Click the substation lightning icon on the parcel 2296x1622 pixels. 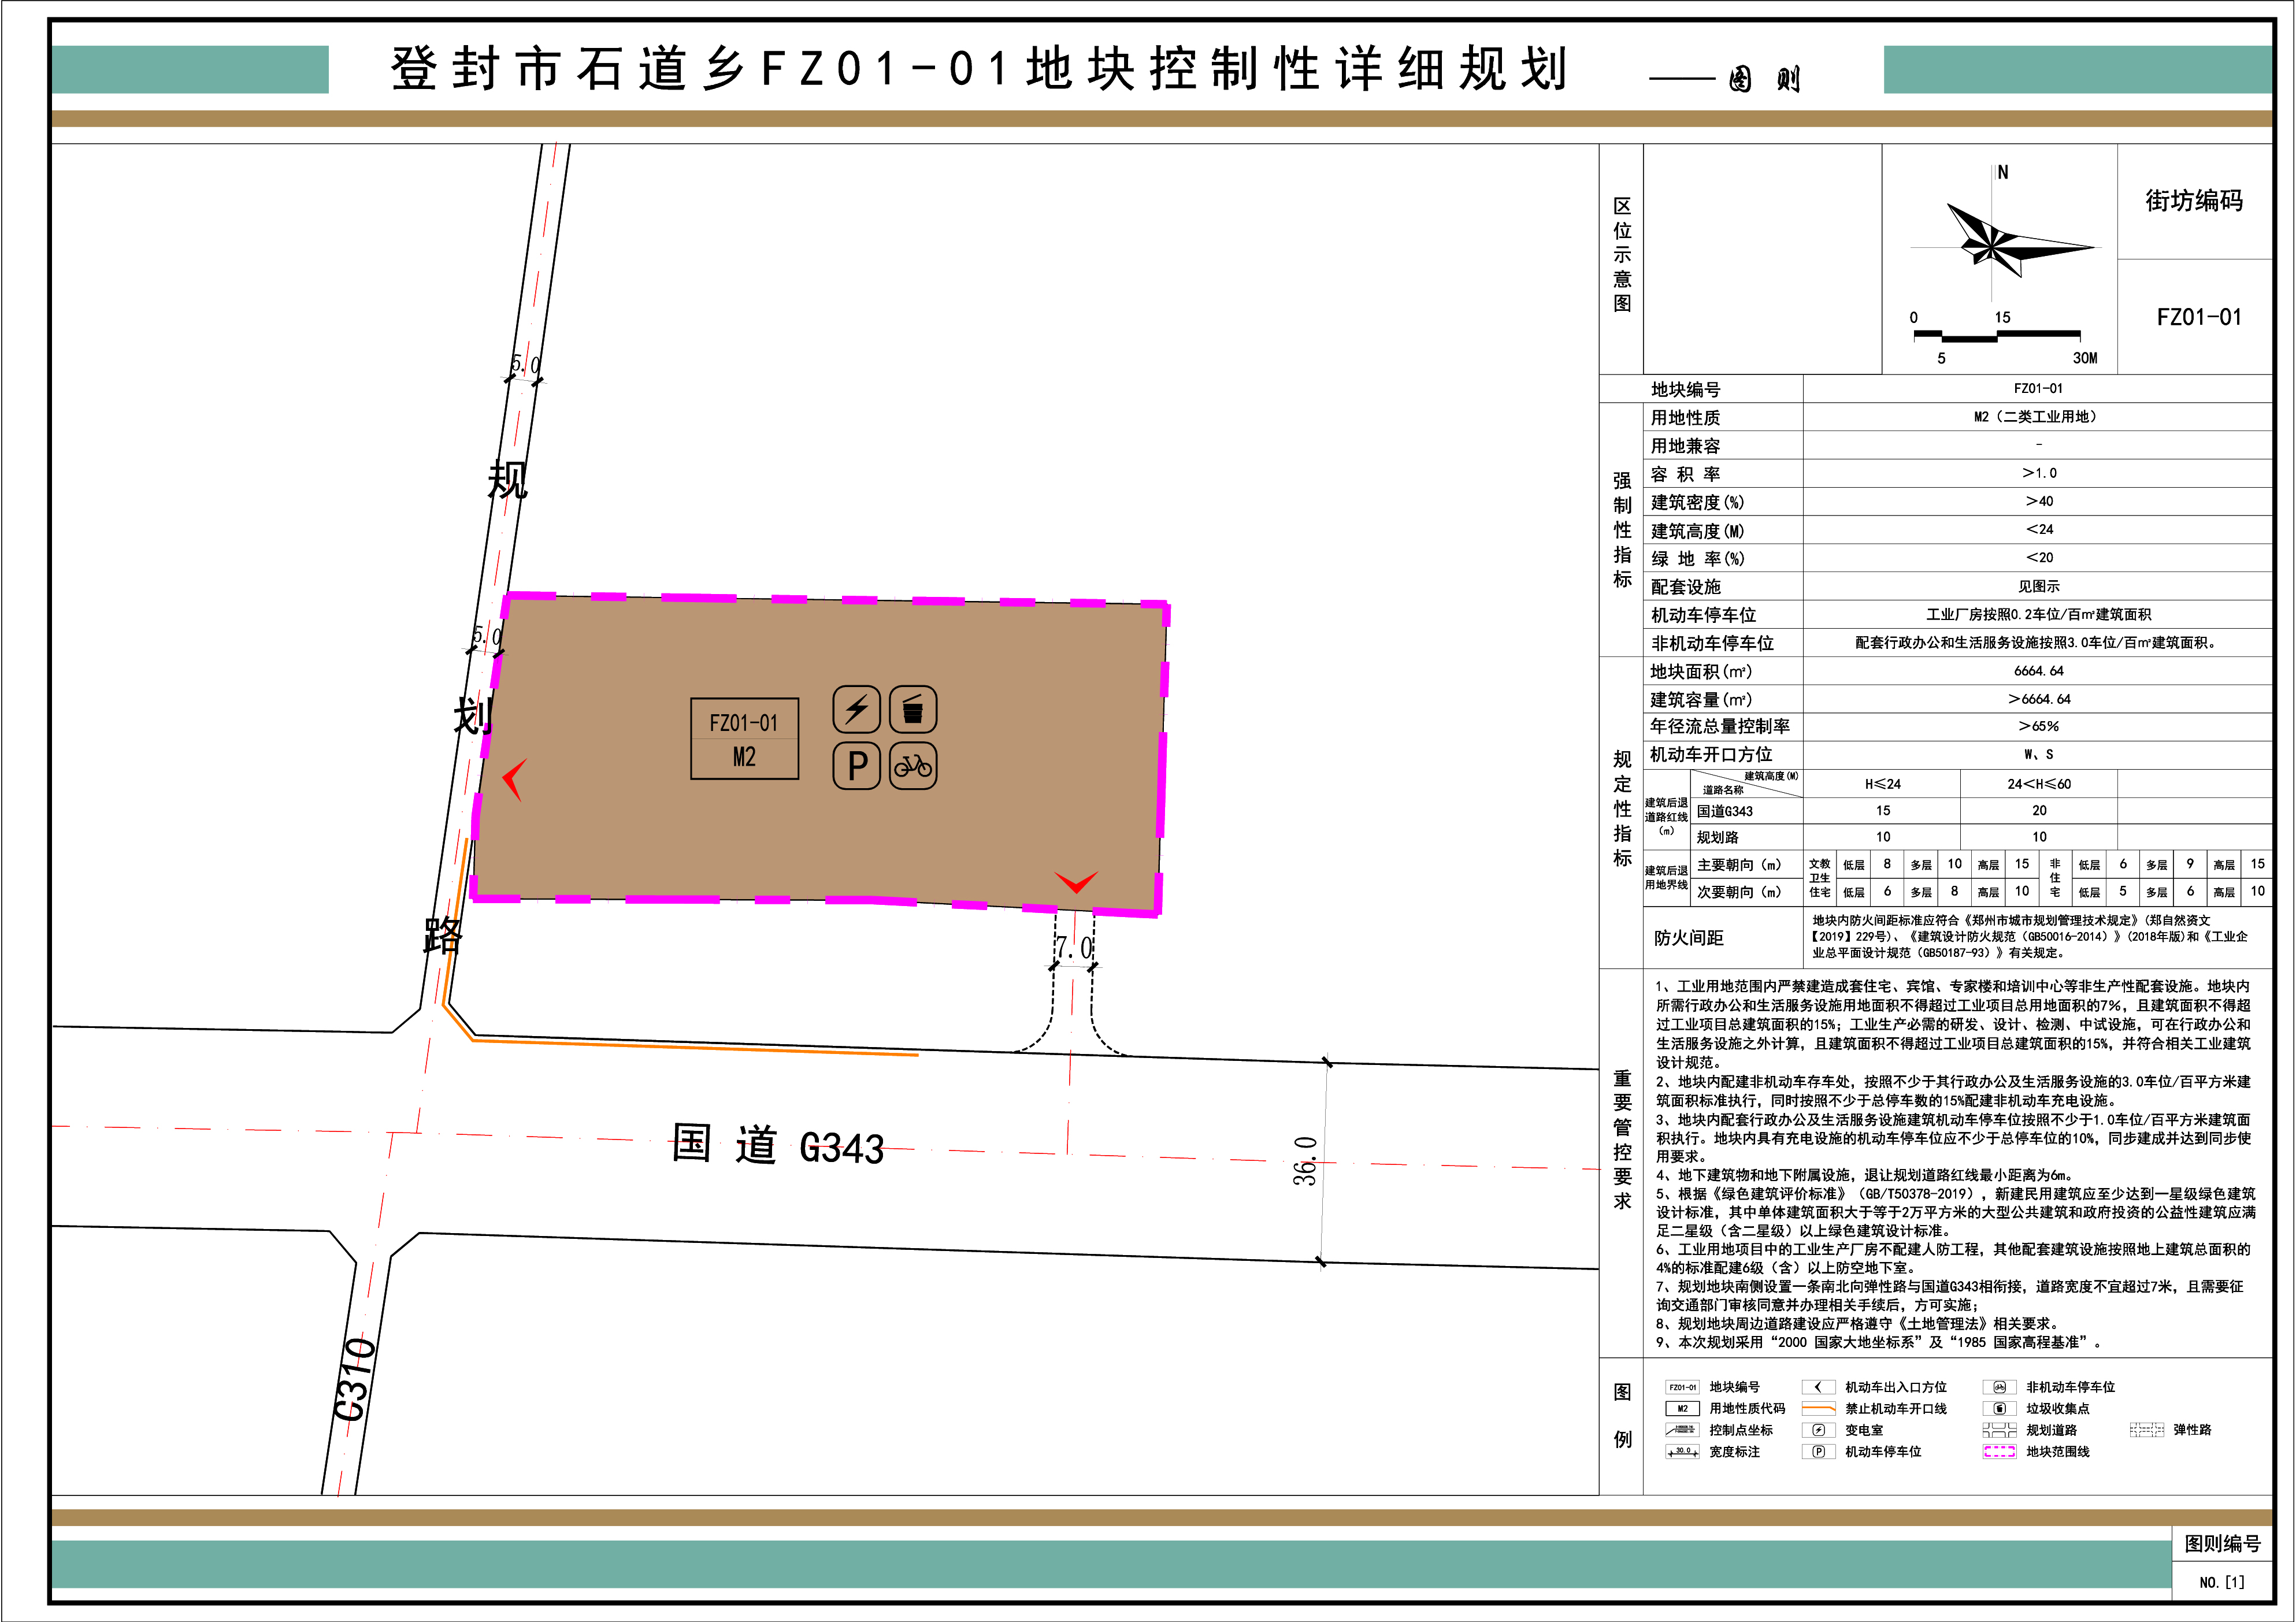[x=856, y=710]
